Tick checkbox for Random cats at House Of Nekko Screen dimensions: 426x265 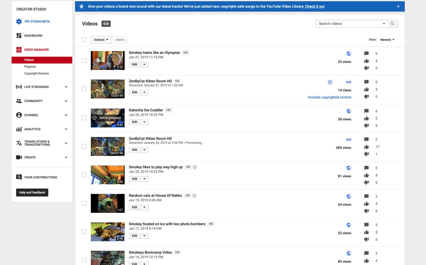point(84,203)
